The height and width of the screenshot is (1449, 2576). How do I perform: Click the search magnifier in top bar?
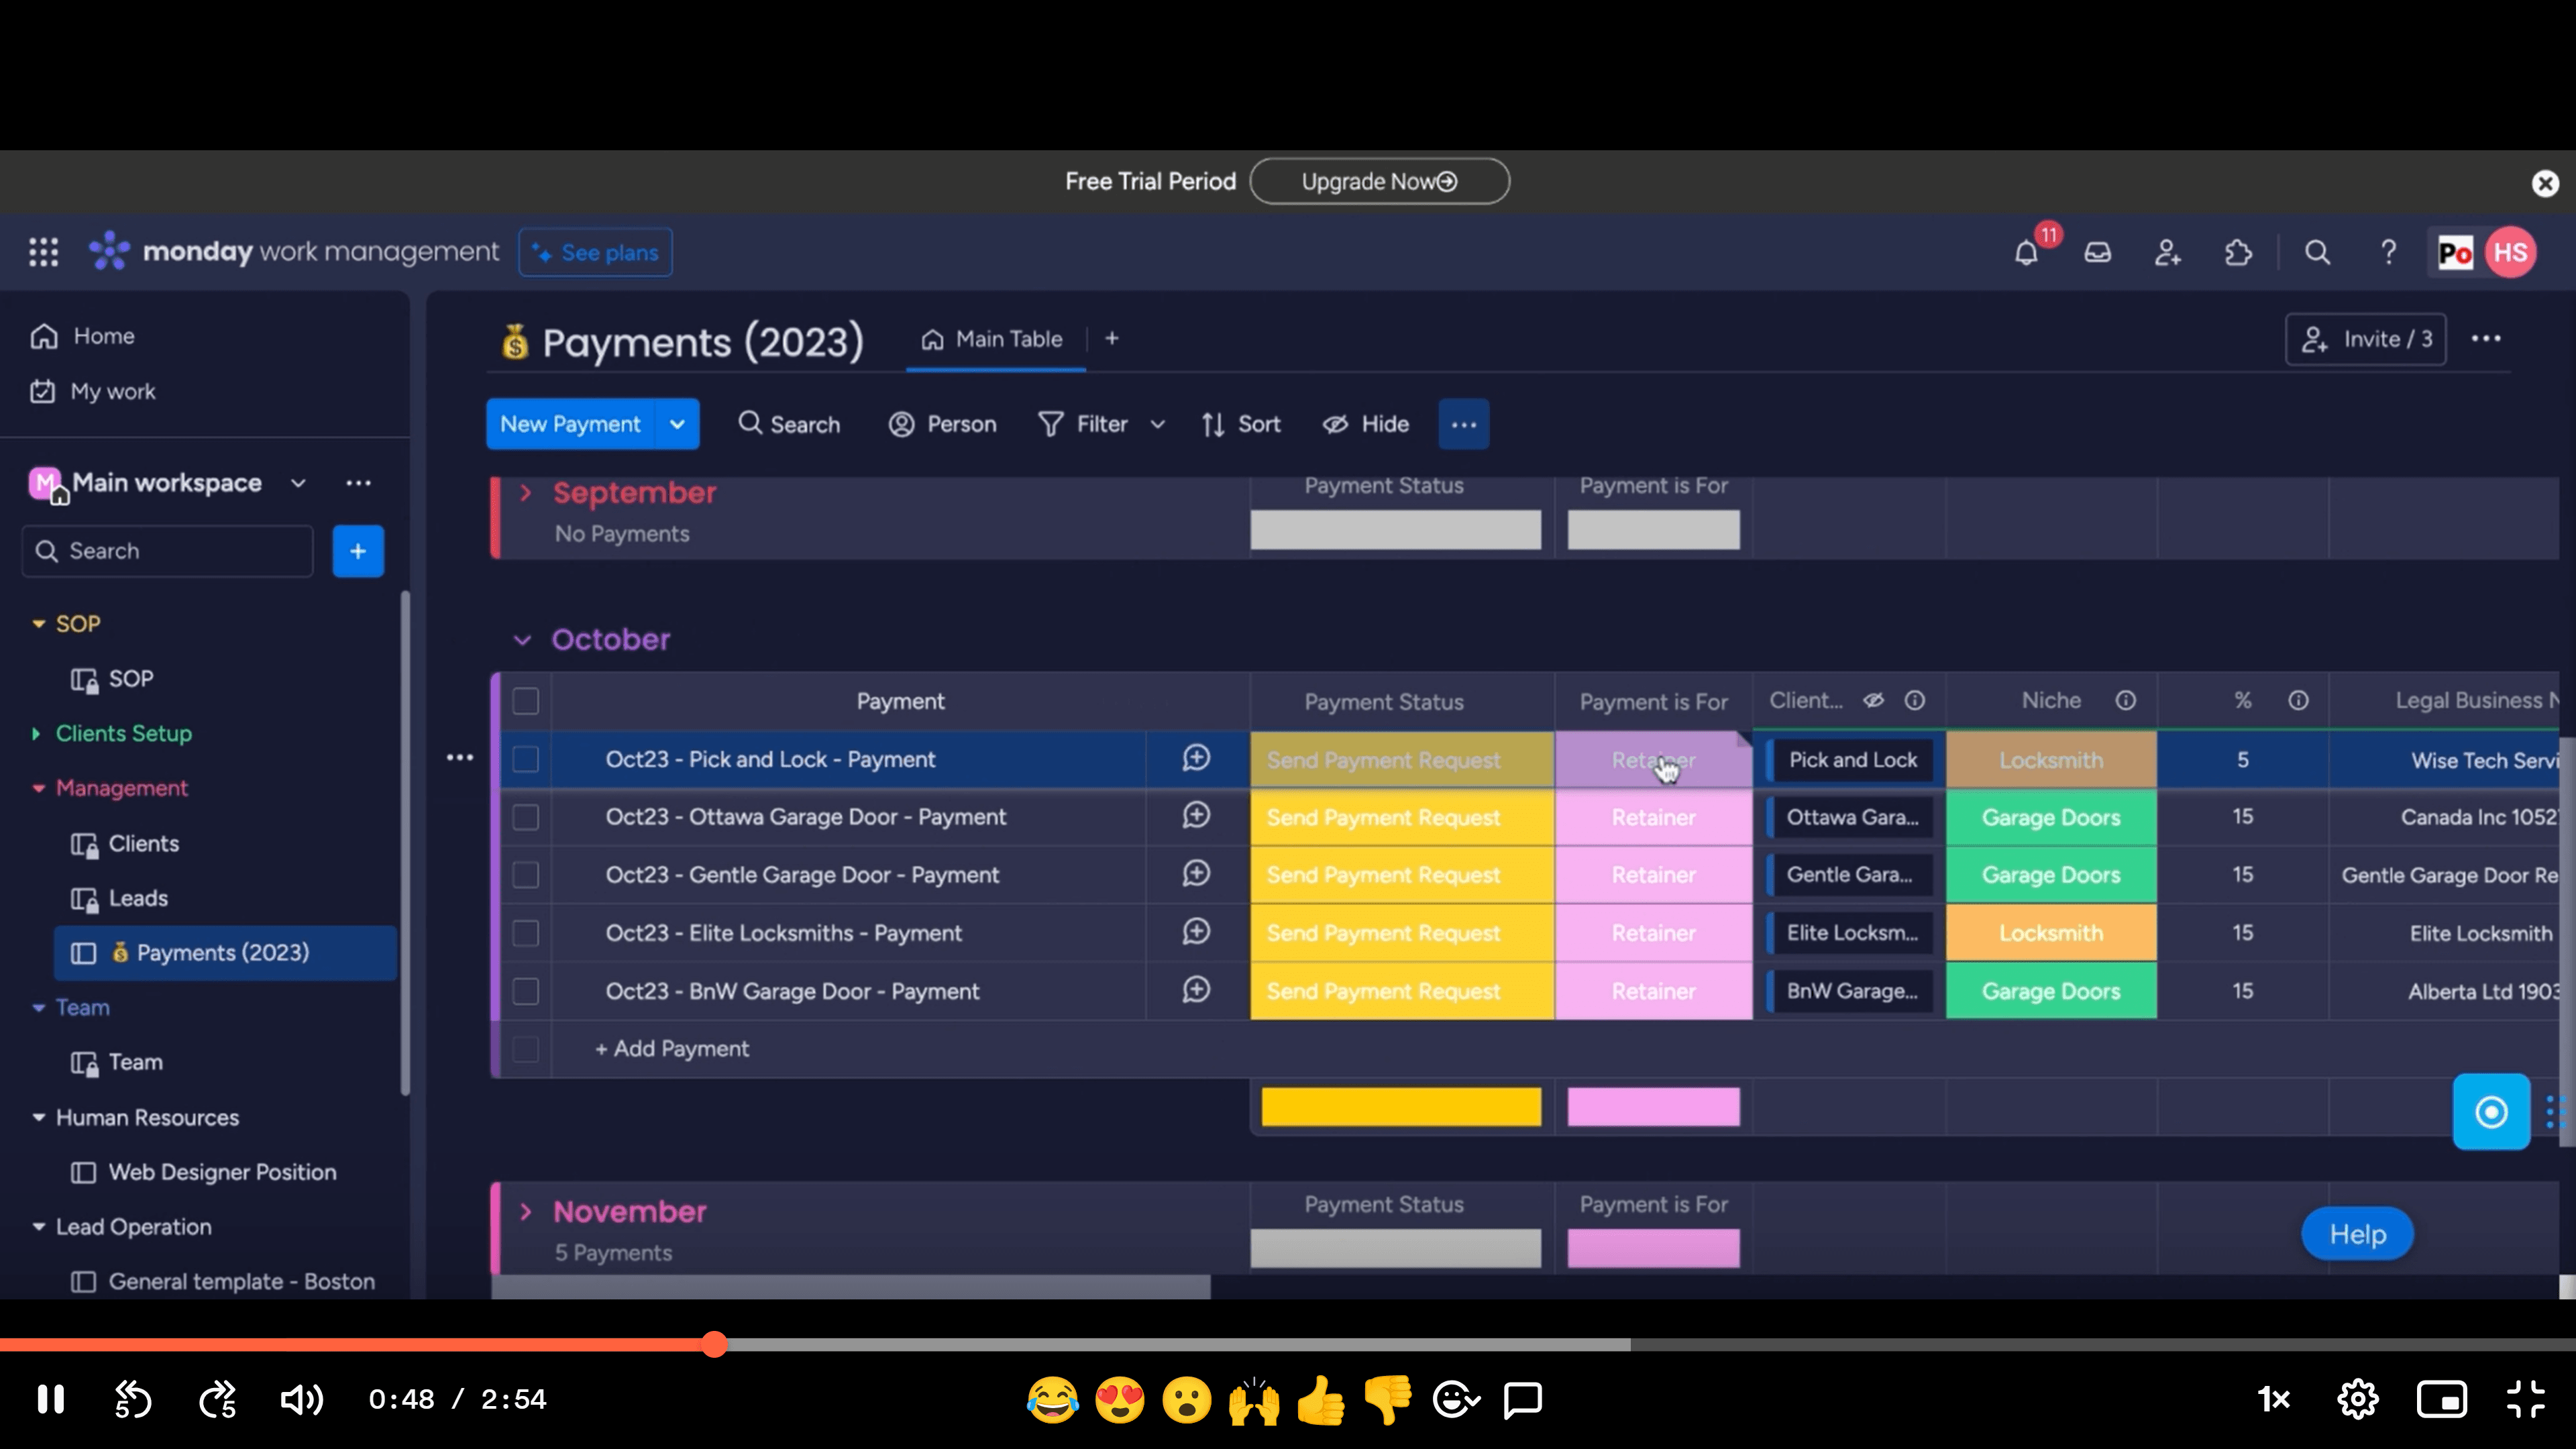coord(2317,253)
